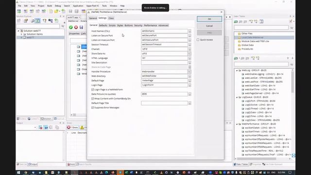Open the Styles settings tab
311x175 pixels.
(x=120, y=25)
